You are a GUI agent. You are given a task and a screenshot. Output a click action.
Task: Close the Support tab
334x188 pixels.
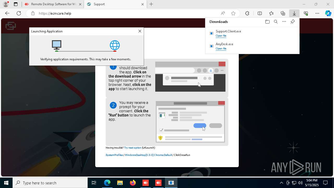coord(142,4)
